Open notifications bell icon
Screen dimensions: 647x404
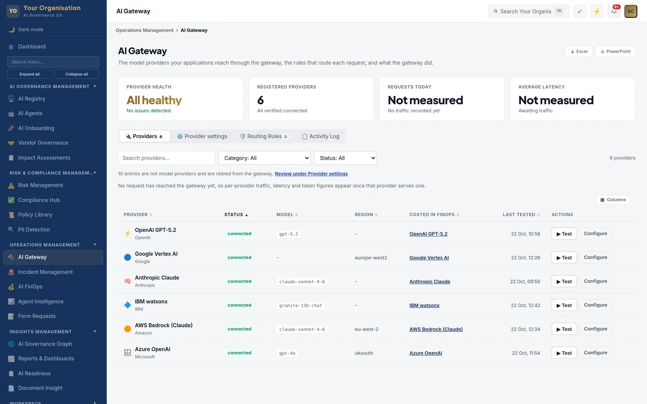pyautogui.click(x=614, y=11)
